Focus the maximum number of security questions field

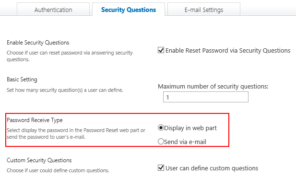[206, 97]
